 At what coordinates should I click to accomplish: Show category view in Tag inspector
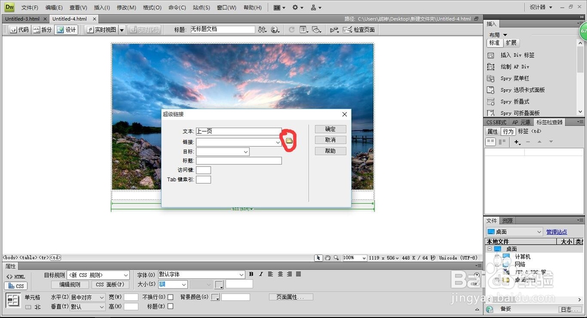point(490,142)
